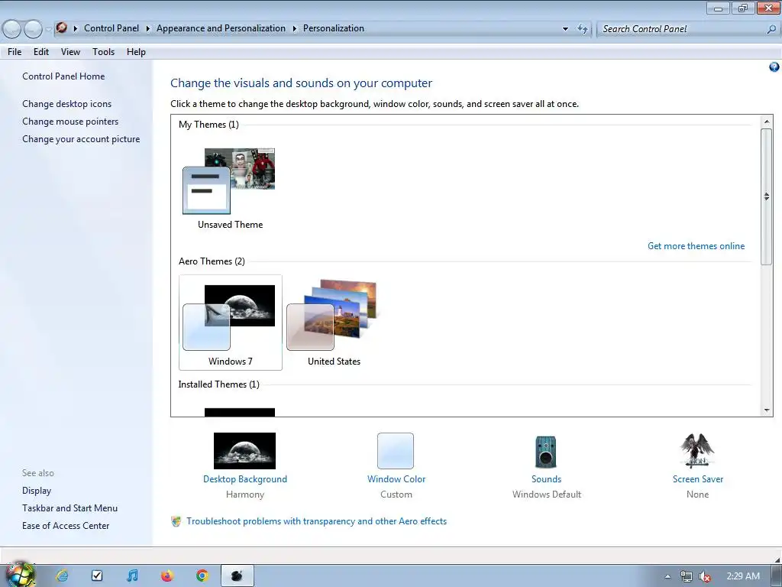Launch Firefox from the taskbar
The height and width of the screenshot is (587, 782).
(166, 576)
